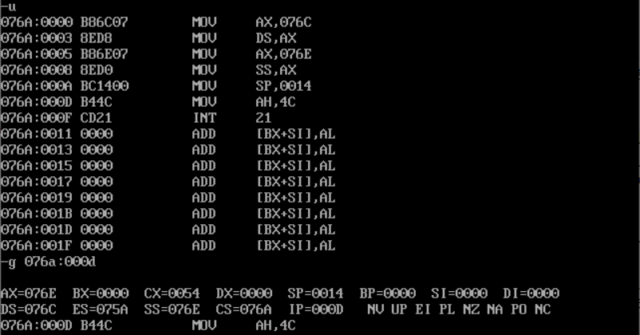Viewport: 640px width, 335px height.
Task: Select address 076A:0003 in disassembly
Action: (37, 38)
